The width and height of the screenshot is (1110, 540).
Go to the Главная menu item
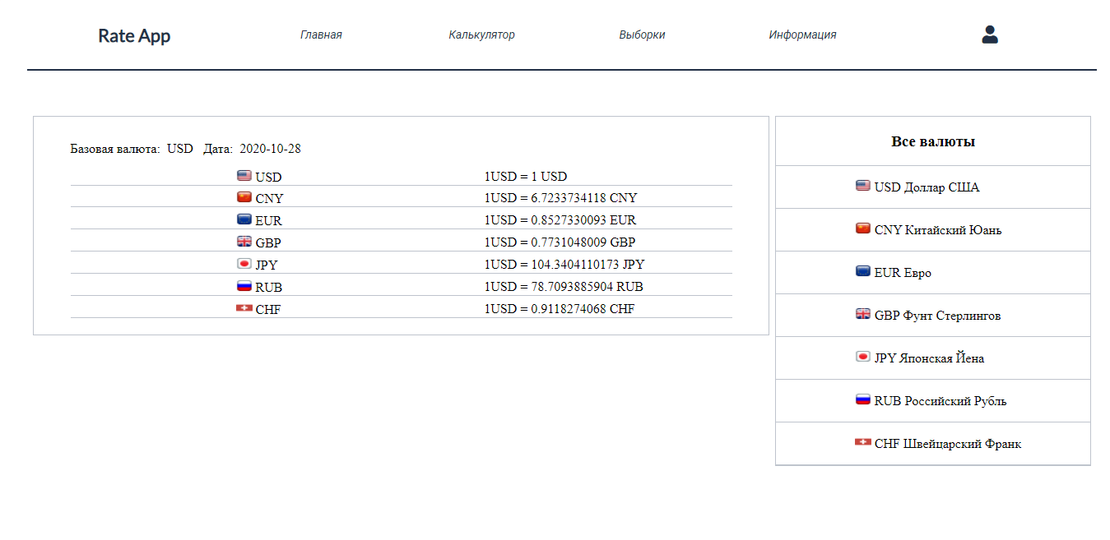click(x=321, y=35)
